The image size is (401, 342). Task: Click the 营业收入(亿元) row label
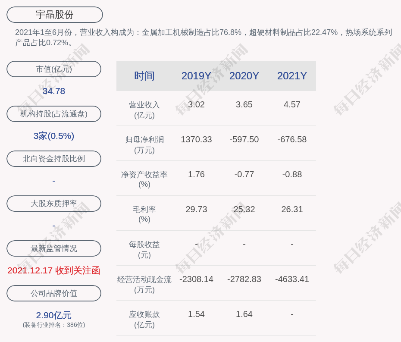144,110
